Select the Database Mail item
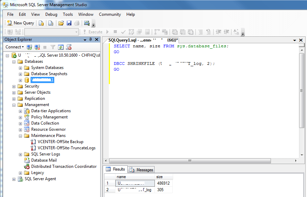This screenshot has height=197, width=307. [x=44, y=160]
